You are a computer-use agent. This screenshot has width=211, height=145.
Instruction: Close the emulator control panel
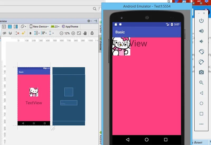pyautogui.click(x=204, y=13)
